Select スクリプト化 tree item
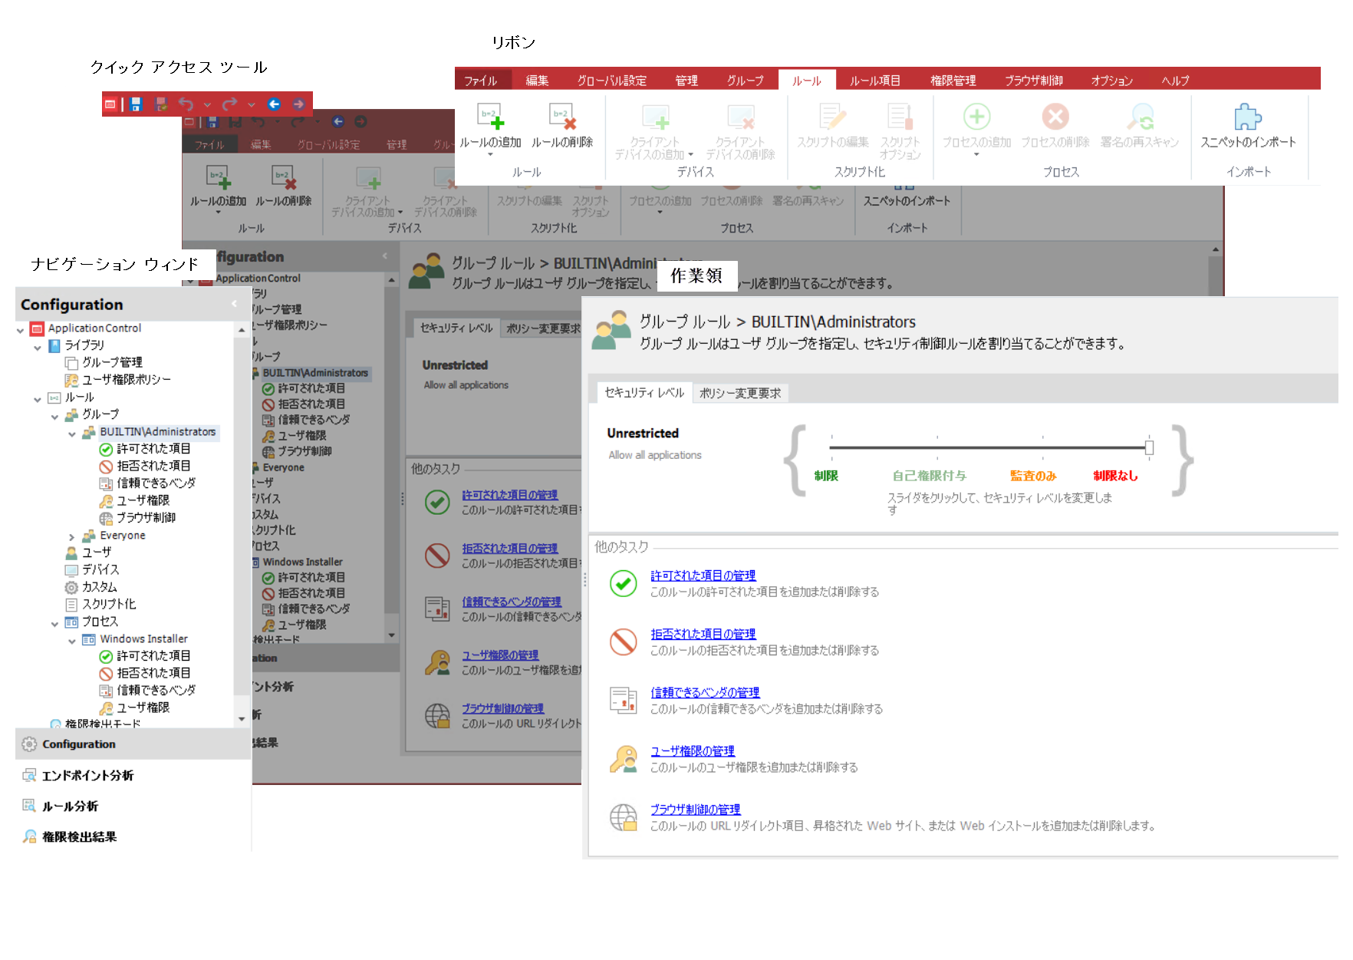Viewport: 1353px width, 960px height. [109, 605]
